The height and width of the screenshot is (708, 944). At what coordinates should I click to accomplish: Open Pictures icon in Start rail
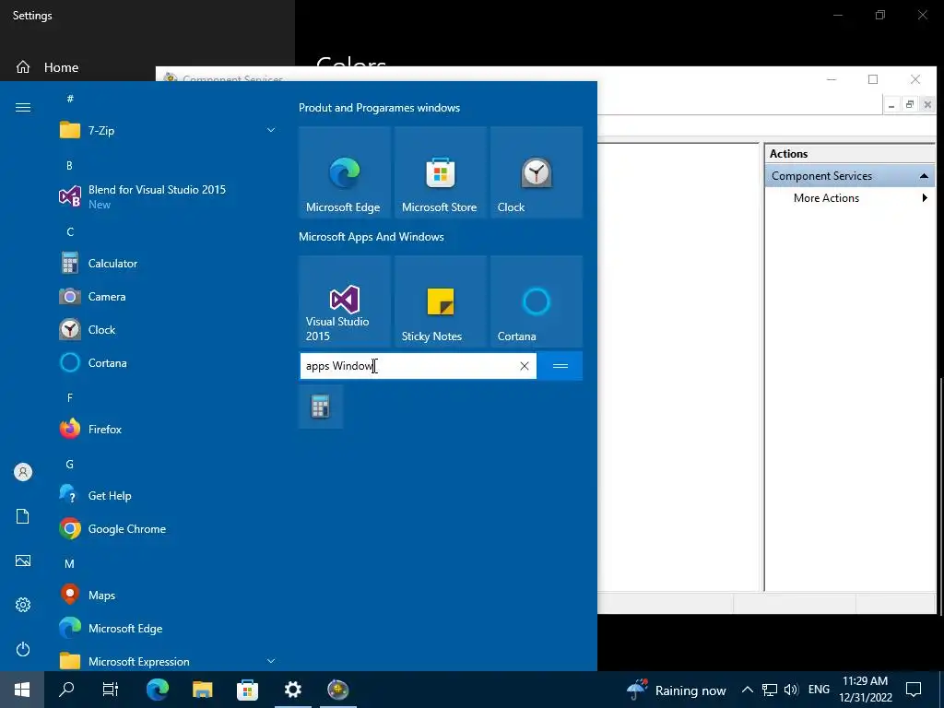tap(23, 560)
